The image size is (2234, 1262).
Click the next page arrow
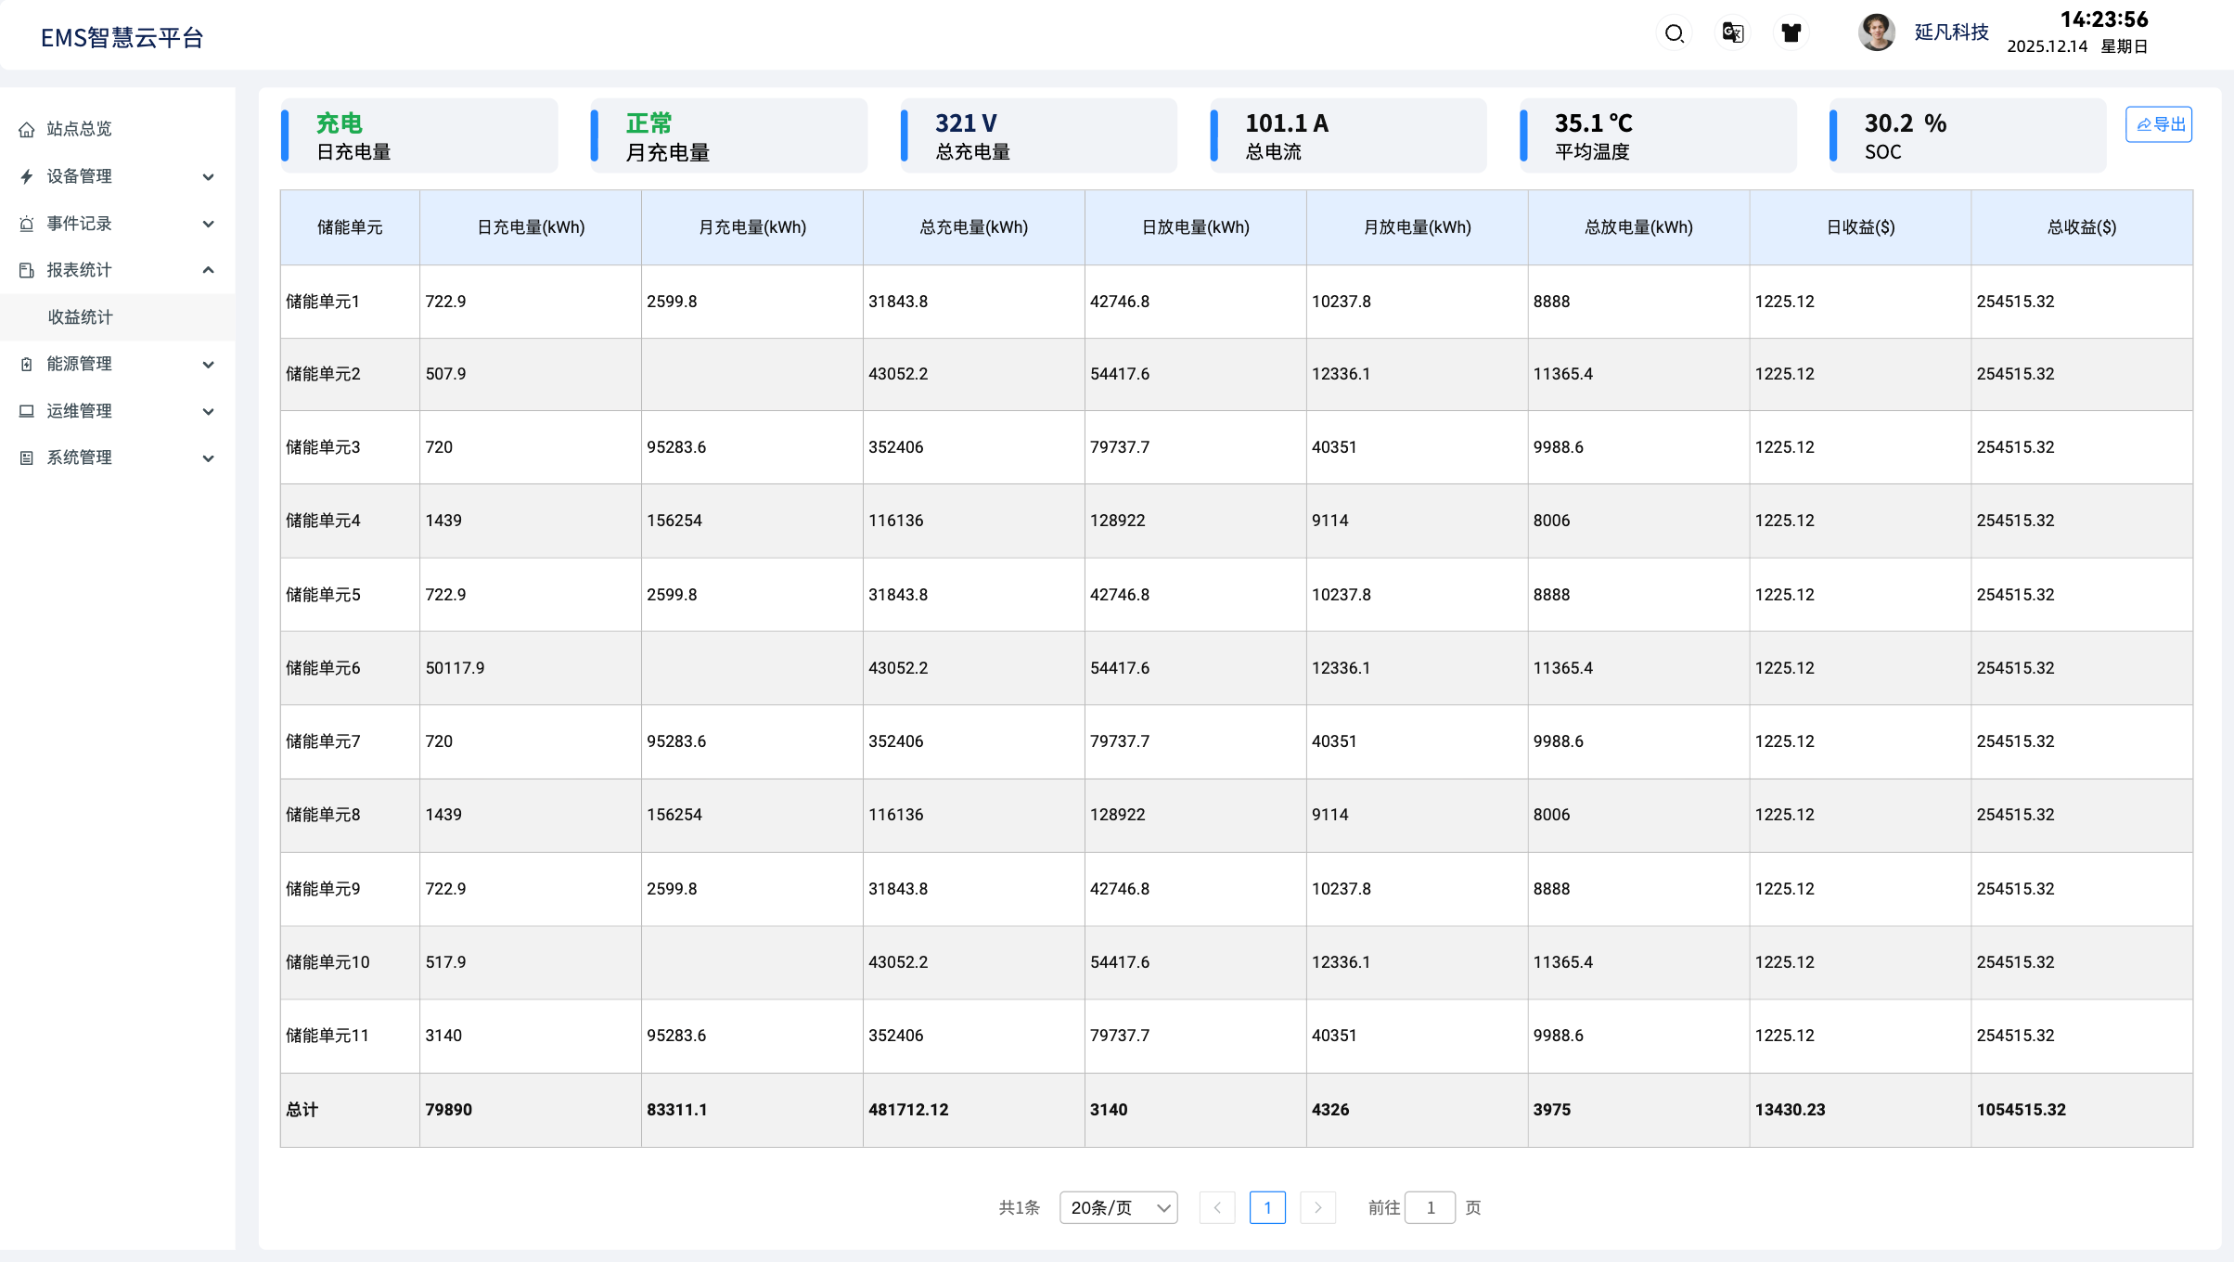click(1317, 1207)
